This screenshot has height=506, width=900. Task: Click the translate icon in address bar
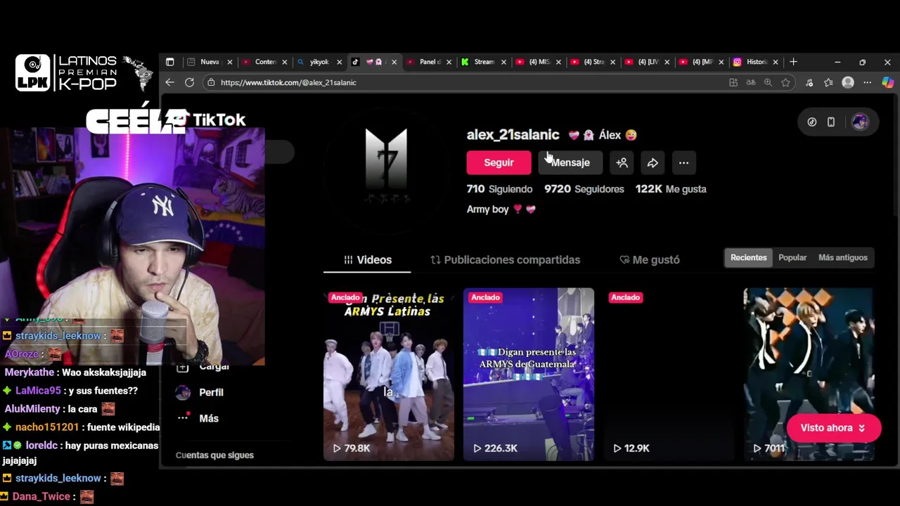click(750, 82)
